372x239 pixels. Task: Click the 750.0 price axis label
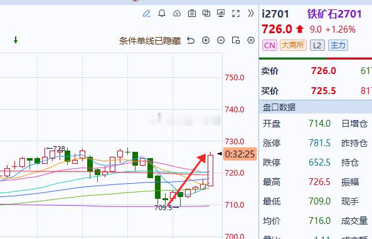235,78
